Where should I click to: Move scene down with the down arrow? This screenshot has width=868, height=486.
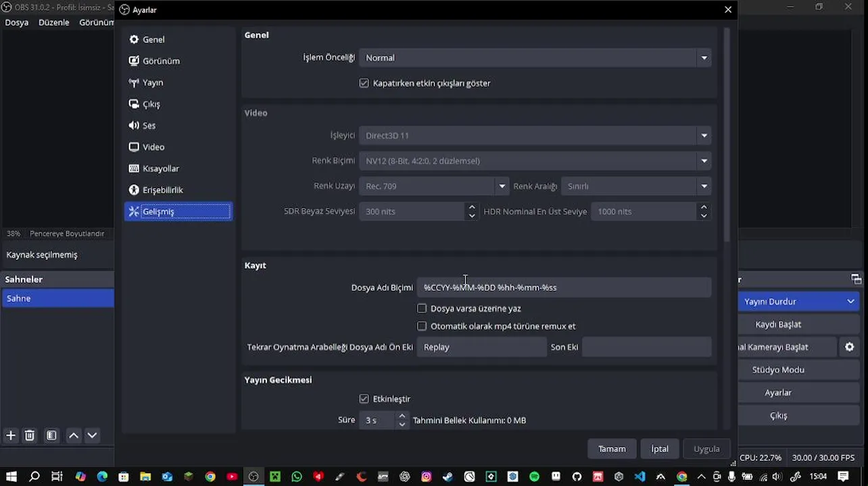[93, 435]
